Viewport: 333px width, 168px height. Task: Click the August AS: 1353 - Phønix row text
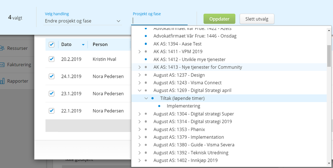click(x=179, y=129)
